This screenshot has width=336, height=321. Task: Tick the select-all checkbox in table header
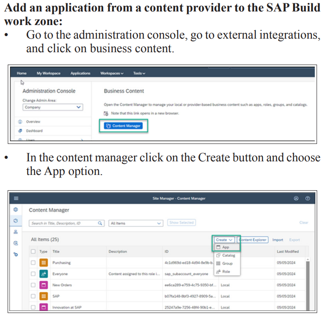[x=33, y=251]
